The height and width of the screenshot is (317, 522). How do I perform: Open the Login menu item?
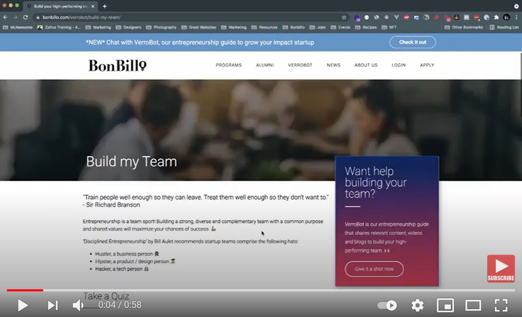tap(399, 65)
